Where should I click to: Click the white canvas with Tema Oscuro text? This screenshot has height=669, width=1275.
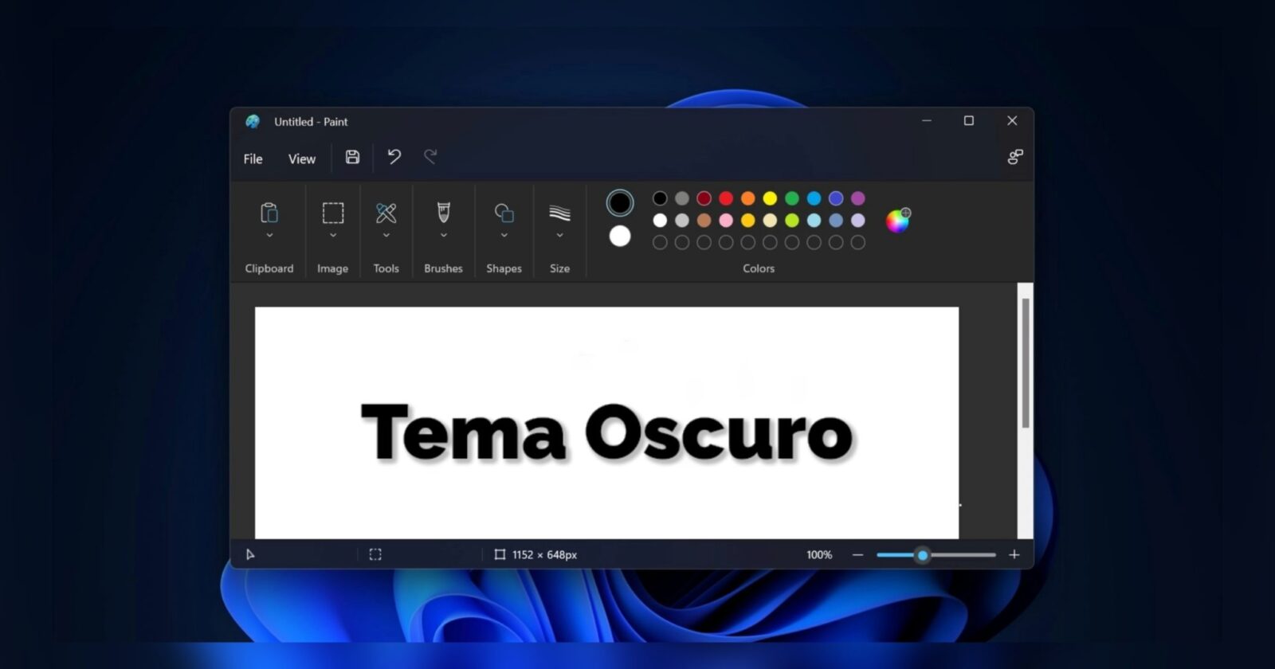[x=606, y=423]
